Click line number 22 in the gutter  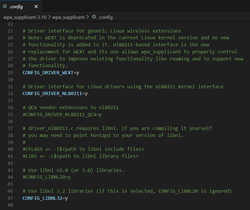pyautogui.click(x=10, y=24)
